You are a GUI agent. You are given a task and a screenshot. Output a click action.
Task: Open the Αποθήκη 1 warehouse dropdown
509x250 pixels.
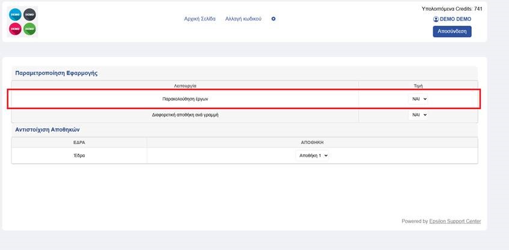pos(312,155)
